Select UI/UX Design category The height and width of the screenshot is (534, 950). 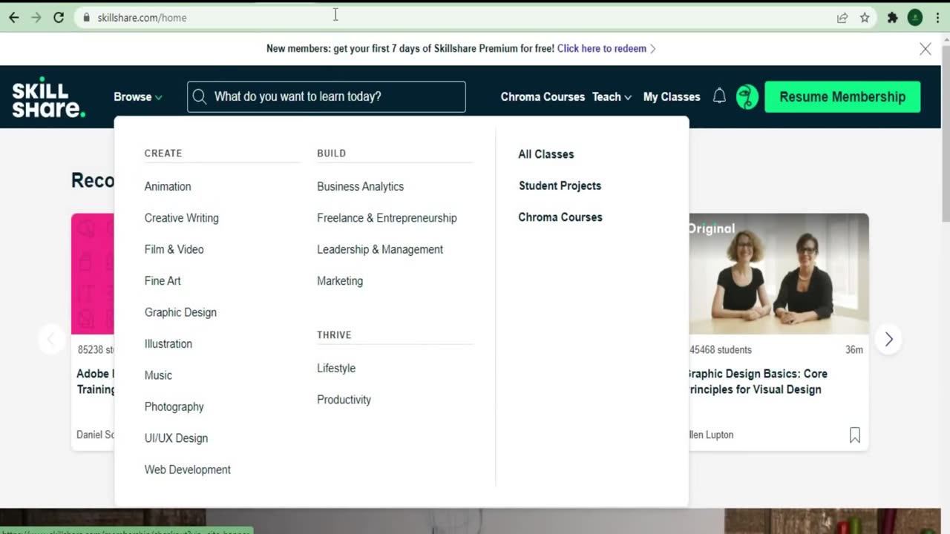click(177, 438)
